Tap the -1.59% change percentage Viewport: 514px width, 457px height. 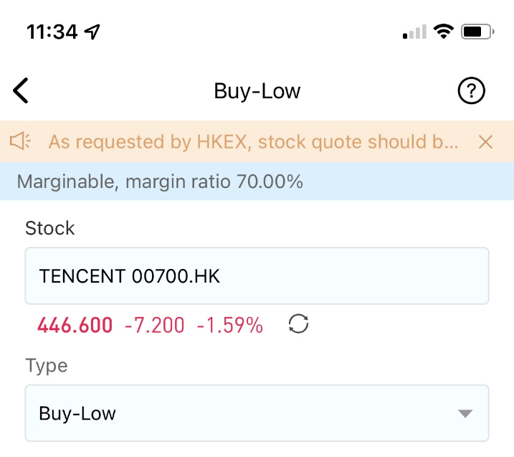pyautogui.click(x=230, y=325)
